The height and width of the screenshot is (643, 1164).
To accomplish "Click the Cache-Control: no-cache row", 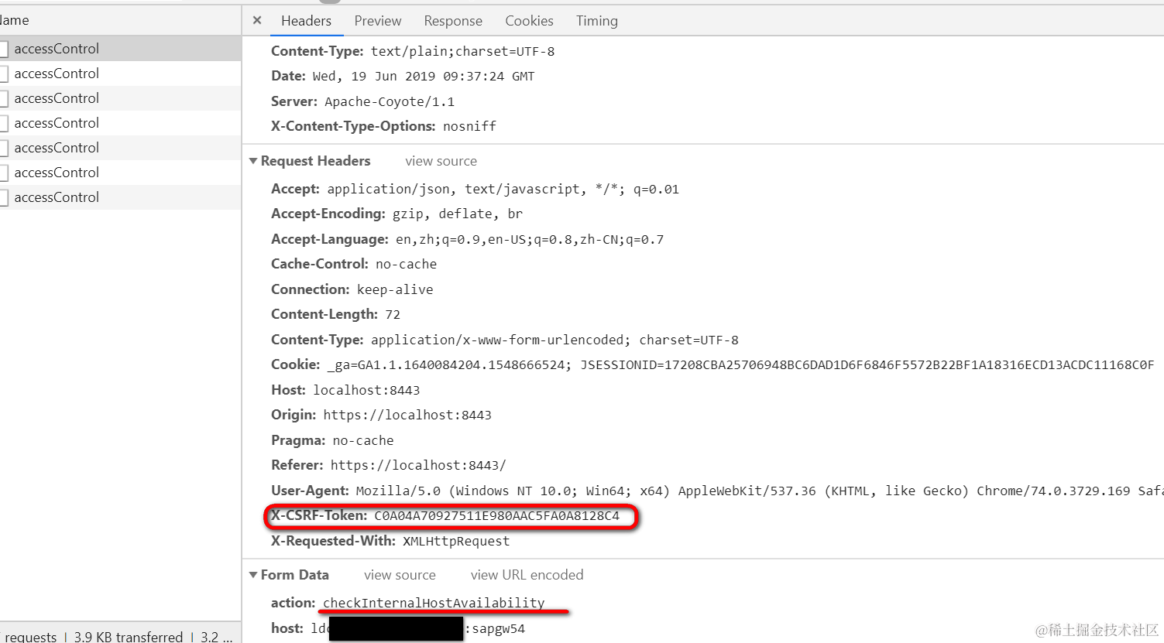I will pos(354,264).
